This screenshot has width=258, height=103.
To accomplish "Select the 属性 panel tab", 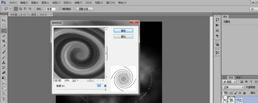I will tap(225, 17).
